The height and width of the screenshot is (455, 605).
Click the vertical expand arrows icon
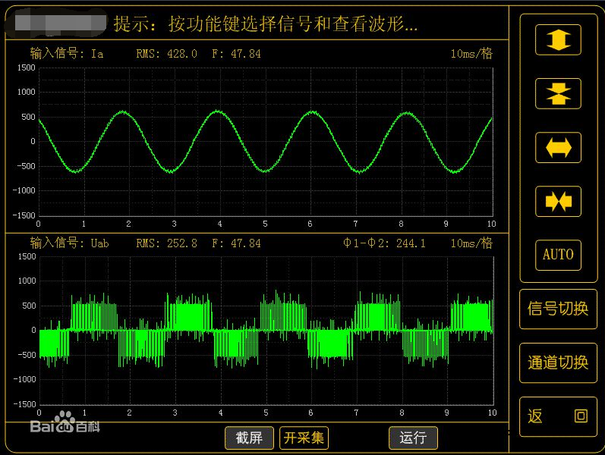point(558,39)
